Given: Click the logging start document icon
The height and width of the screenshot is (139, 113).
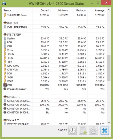Looking at the screenshot, I should click(83, 130).
